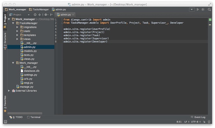Click the Run play icon
Image resolution: width=215 pixels, height=128 pixels.
198,9
